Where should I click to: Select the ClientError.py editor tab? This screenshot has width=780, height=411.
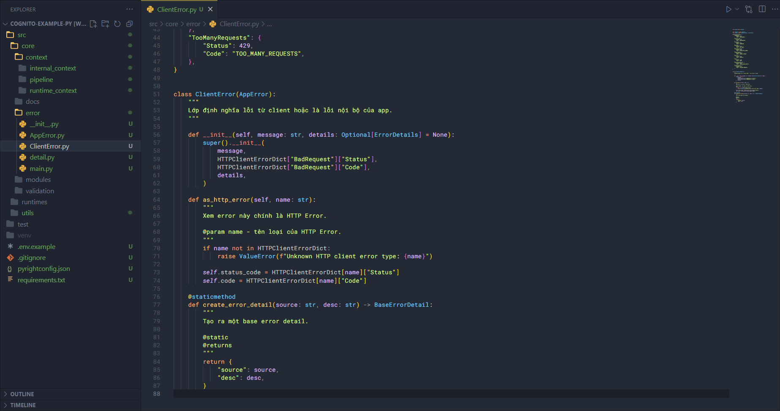(x=176, y=9)
